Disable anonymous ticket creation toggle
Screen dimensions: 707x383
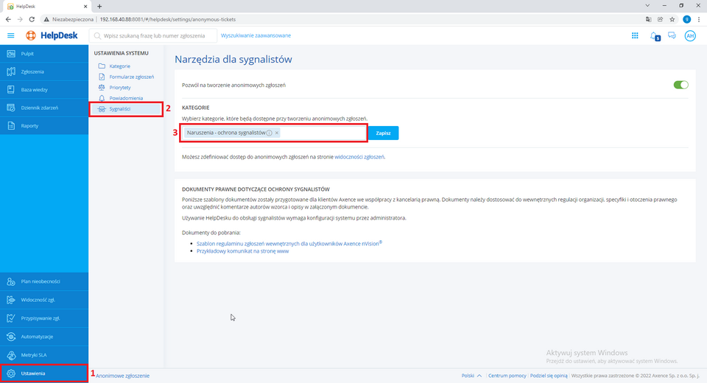(x=680, y=85)
